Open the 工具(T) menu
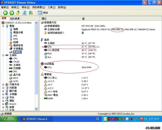The height and width of the screenshot is (130, 162). pos(52,7)
